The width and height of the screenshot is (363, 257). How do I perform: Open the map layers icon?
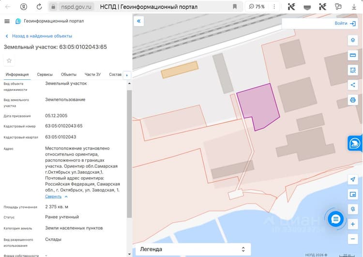352,40
